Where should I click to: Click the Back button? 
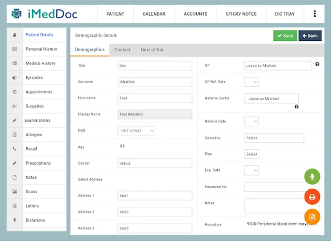tap(310, 36)
